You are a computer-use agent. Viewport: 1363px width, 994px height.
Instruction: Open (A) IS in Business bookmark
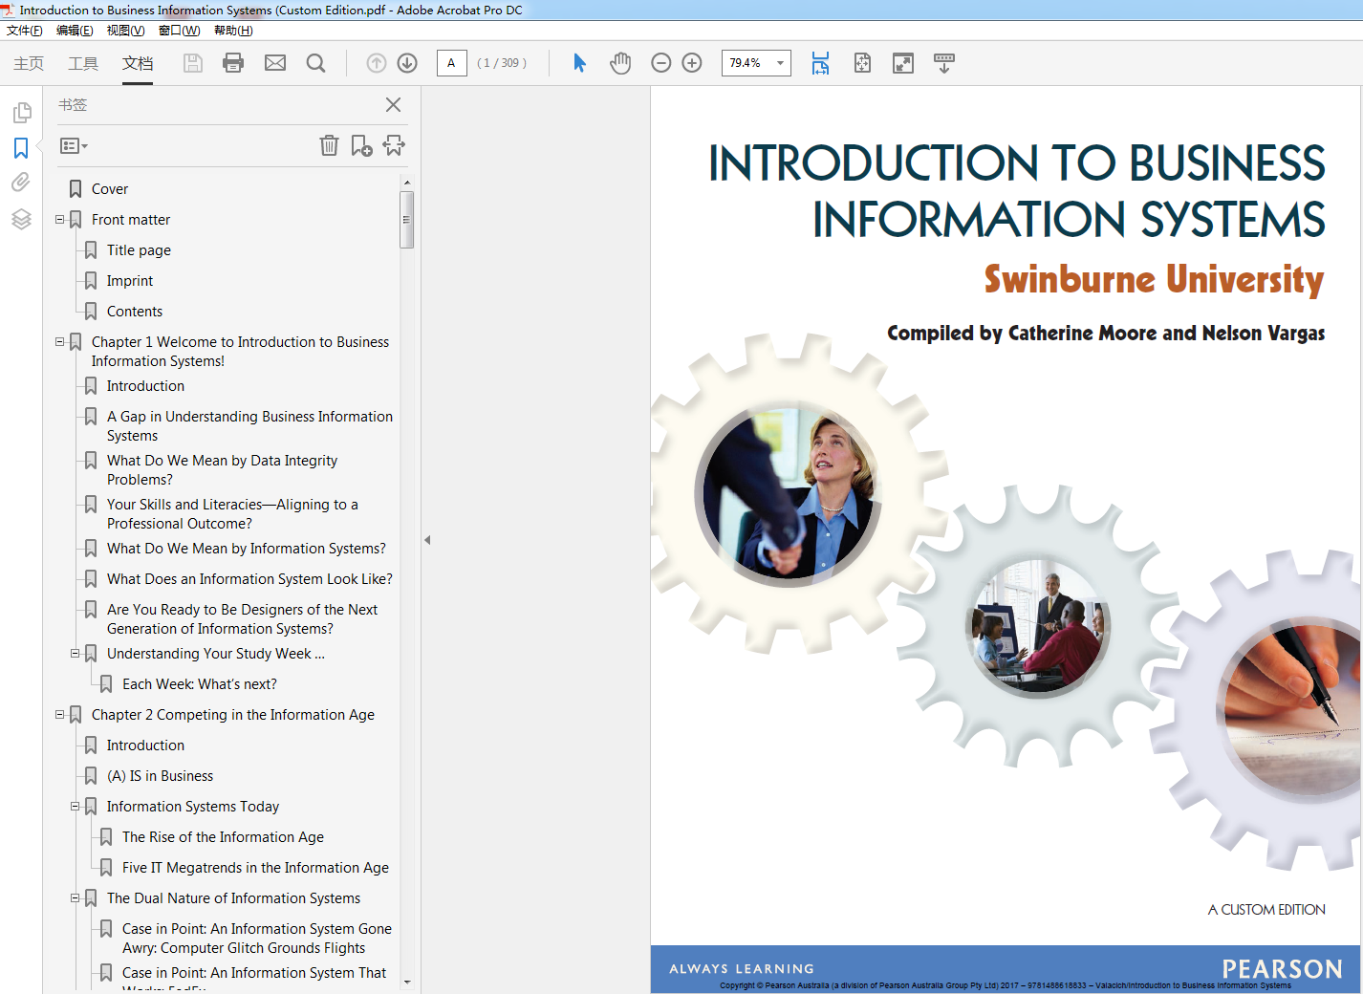click(x=160, y=776)
